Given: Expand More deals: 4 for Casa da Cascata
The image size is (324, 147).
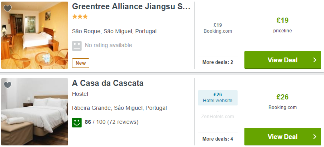Looking at the screenshot, I should (x=218, y=139).
